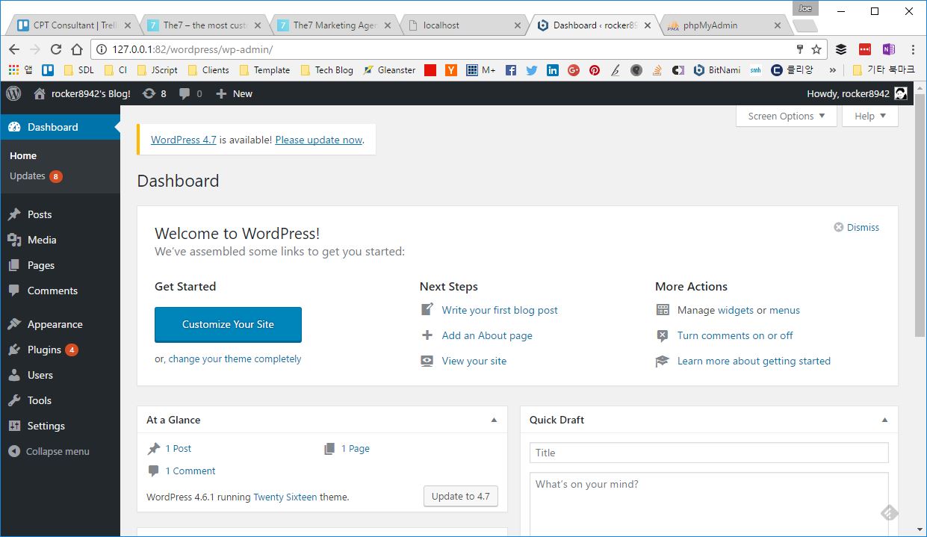Collapse the Quick Draft widget

click(x=884, y=420)
